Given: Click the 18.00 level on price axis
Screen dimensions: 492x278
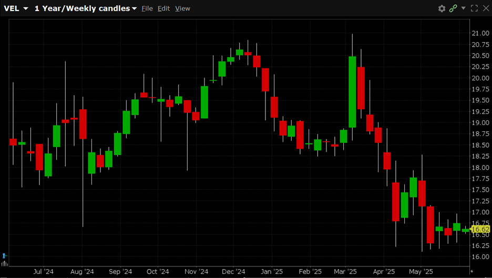Looking at the screenshot, I should pyautogui.click(x=481, y=168).
